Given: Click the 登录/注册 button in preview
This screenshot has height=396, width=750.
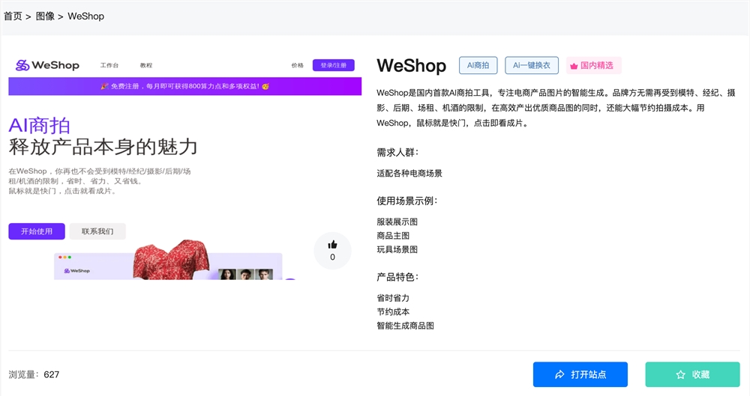Looking at the screenshot, I should coord(334,65).
